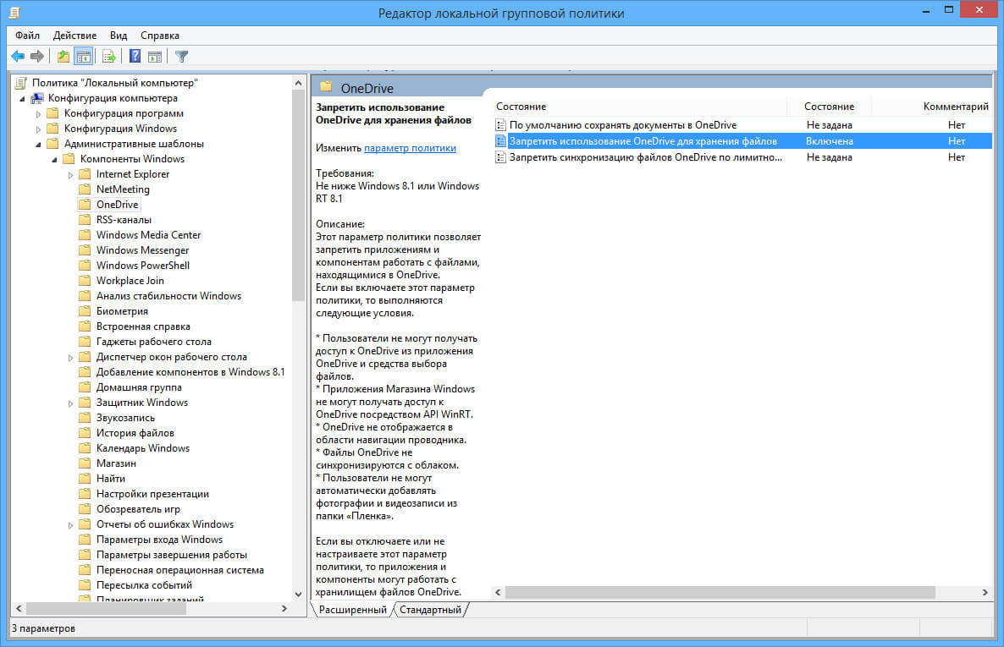The width and height of the screenshot is (1004, 647).
Task: Expand the Internet Explorer tree node
Action: (70, 175)
